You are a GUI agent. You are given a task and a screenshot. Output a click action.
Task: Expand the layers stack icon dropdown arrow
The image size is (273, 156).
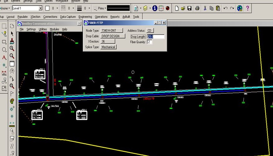tap(150, 8)
